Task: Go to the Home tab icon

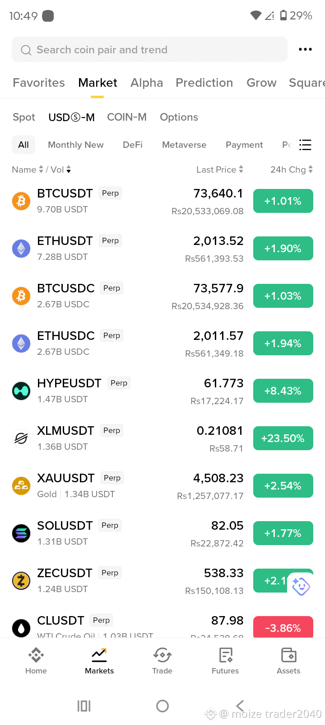Action: 36,654
